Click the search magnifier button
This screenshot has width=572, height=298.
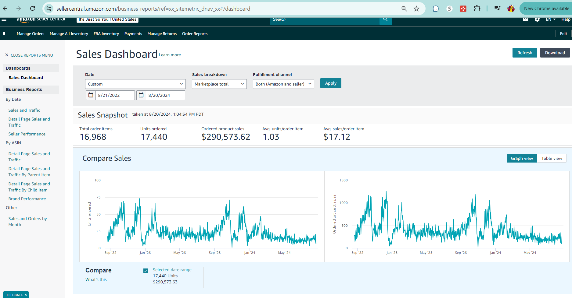click(385, 19)
